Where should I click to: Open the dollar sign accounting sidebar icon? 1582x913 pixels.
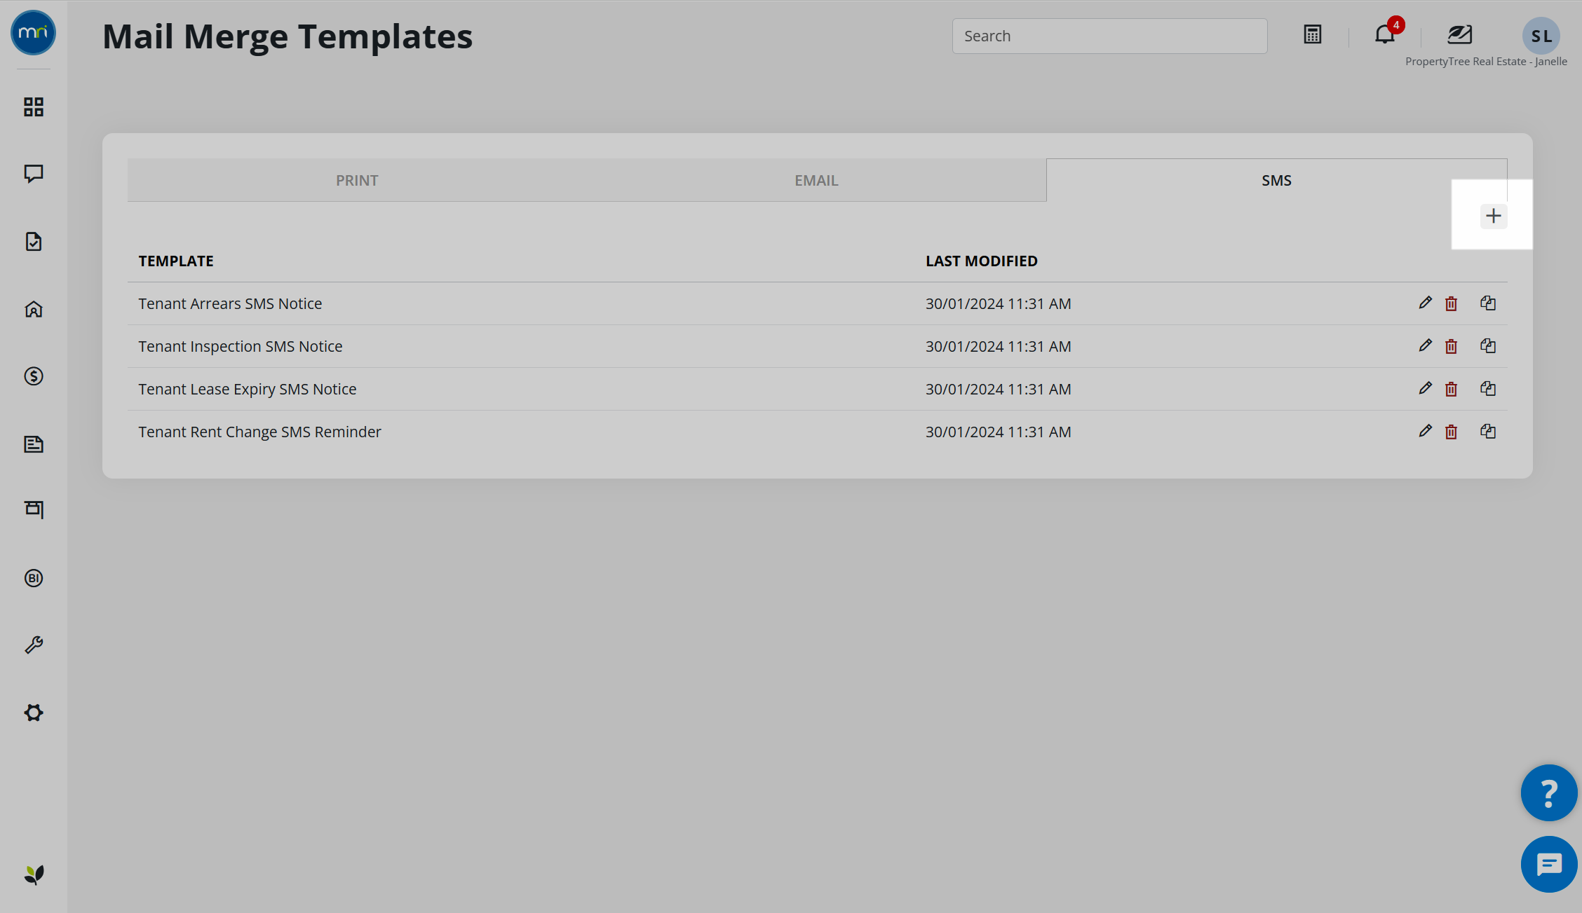pos(34,376)
